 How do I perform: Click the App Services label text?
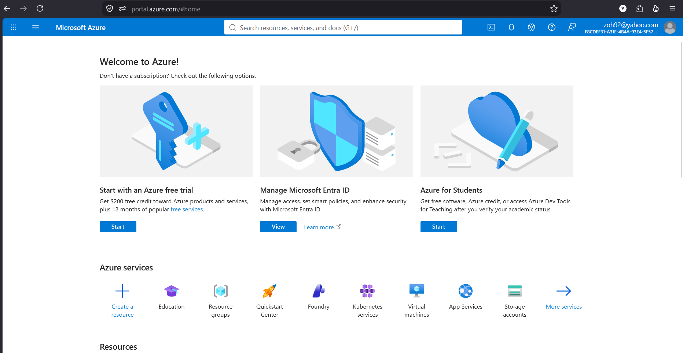tap(466, 307)
